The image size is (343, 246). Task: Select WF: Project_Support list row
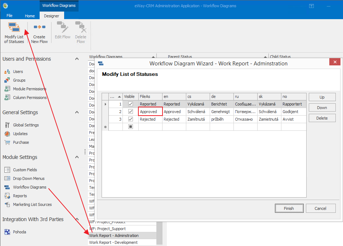[122, 229]
